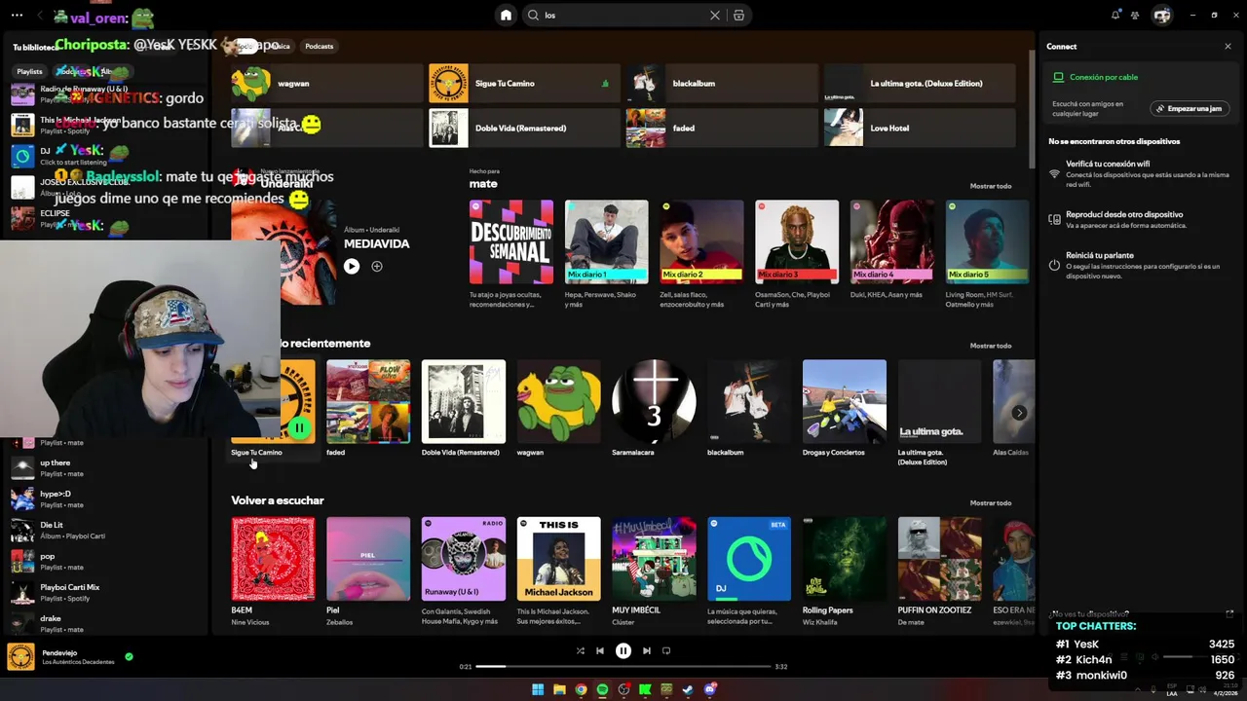Pause via green button on Sigue Tu Camino cover
This screenshot has height=701, width=1247.
299,427
